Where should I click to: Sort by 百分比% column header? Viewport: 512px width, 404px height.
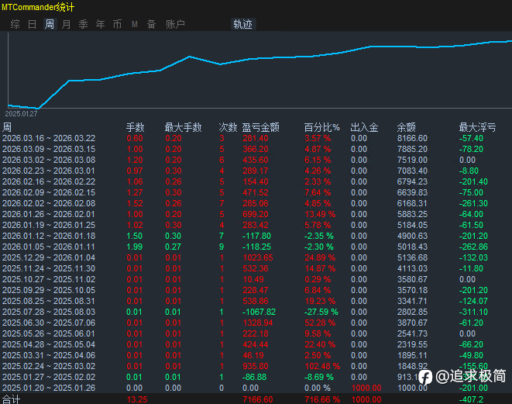coord(321,127)
